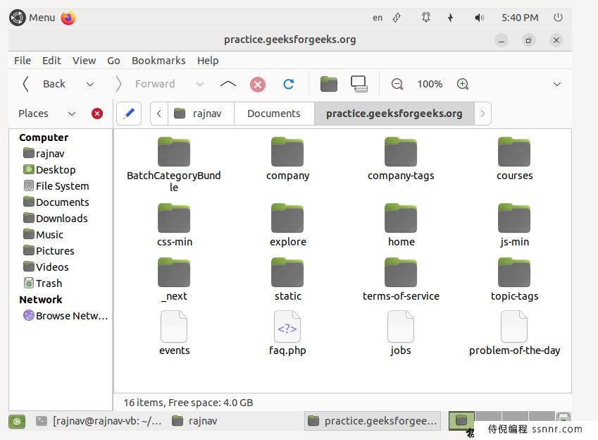Select the _next folder
The width and height of the screenshot is (598, 440).
tap(174, 280)
